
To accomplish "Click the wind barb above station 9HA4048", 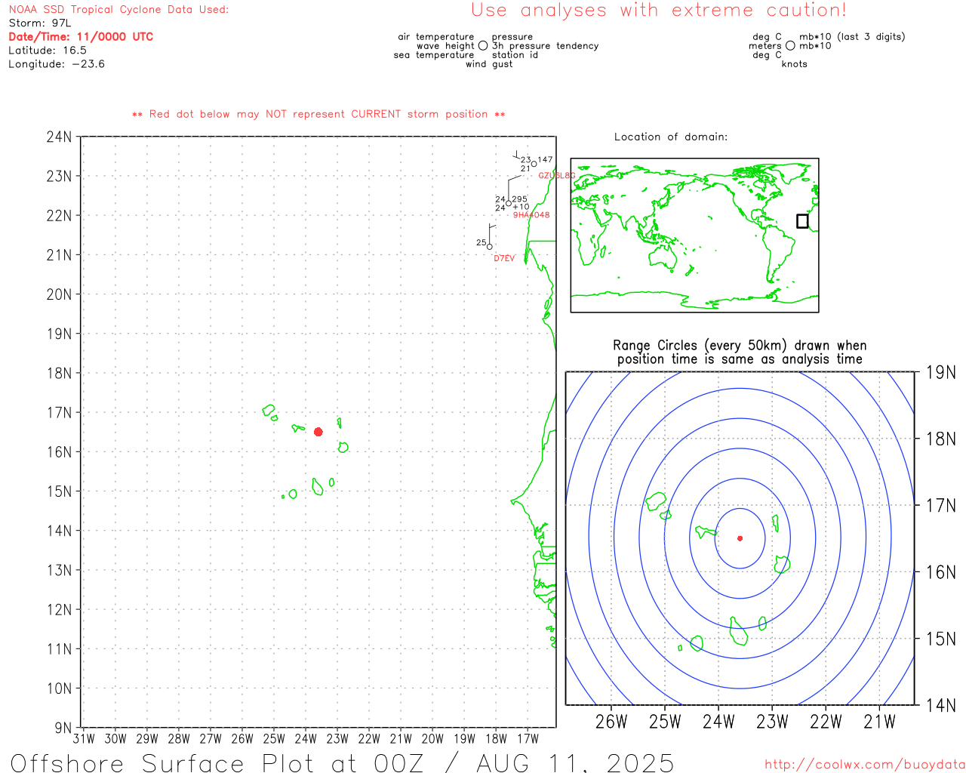I will pos(515,187).
